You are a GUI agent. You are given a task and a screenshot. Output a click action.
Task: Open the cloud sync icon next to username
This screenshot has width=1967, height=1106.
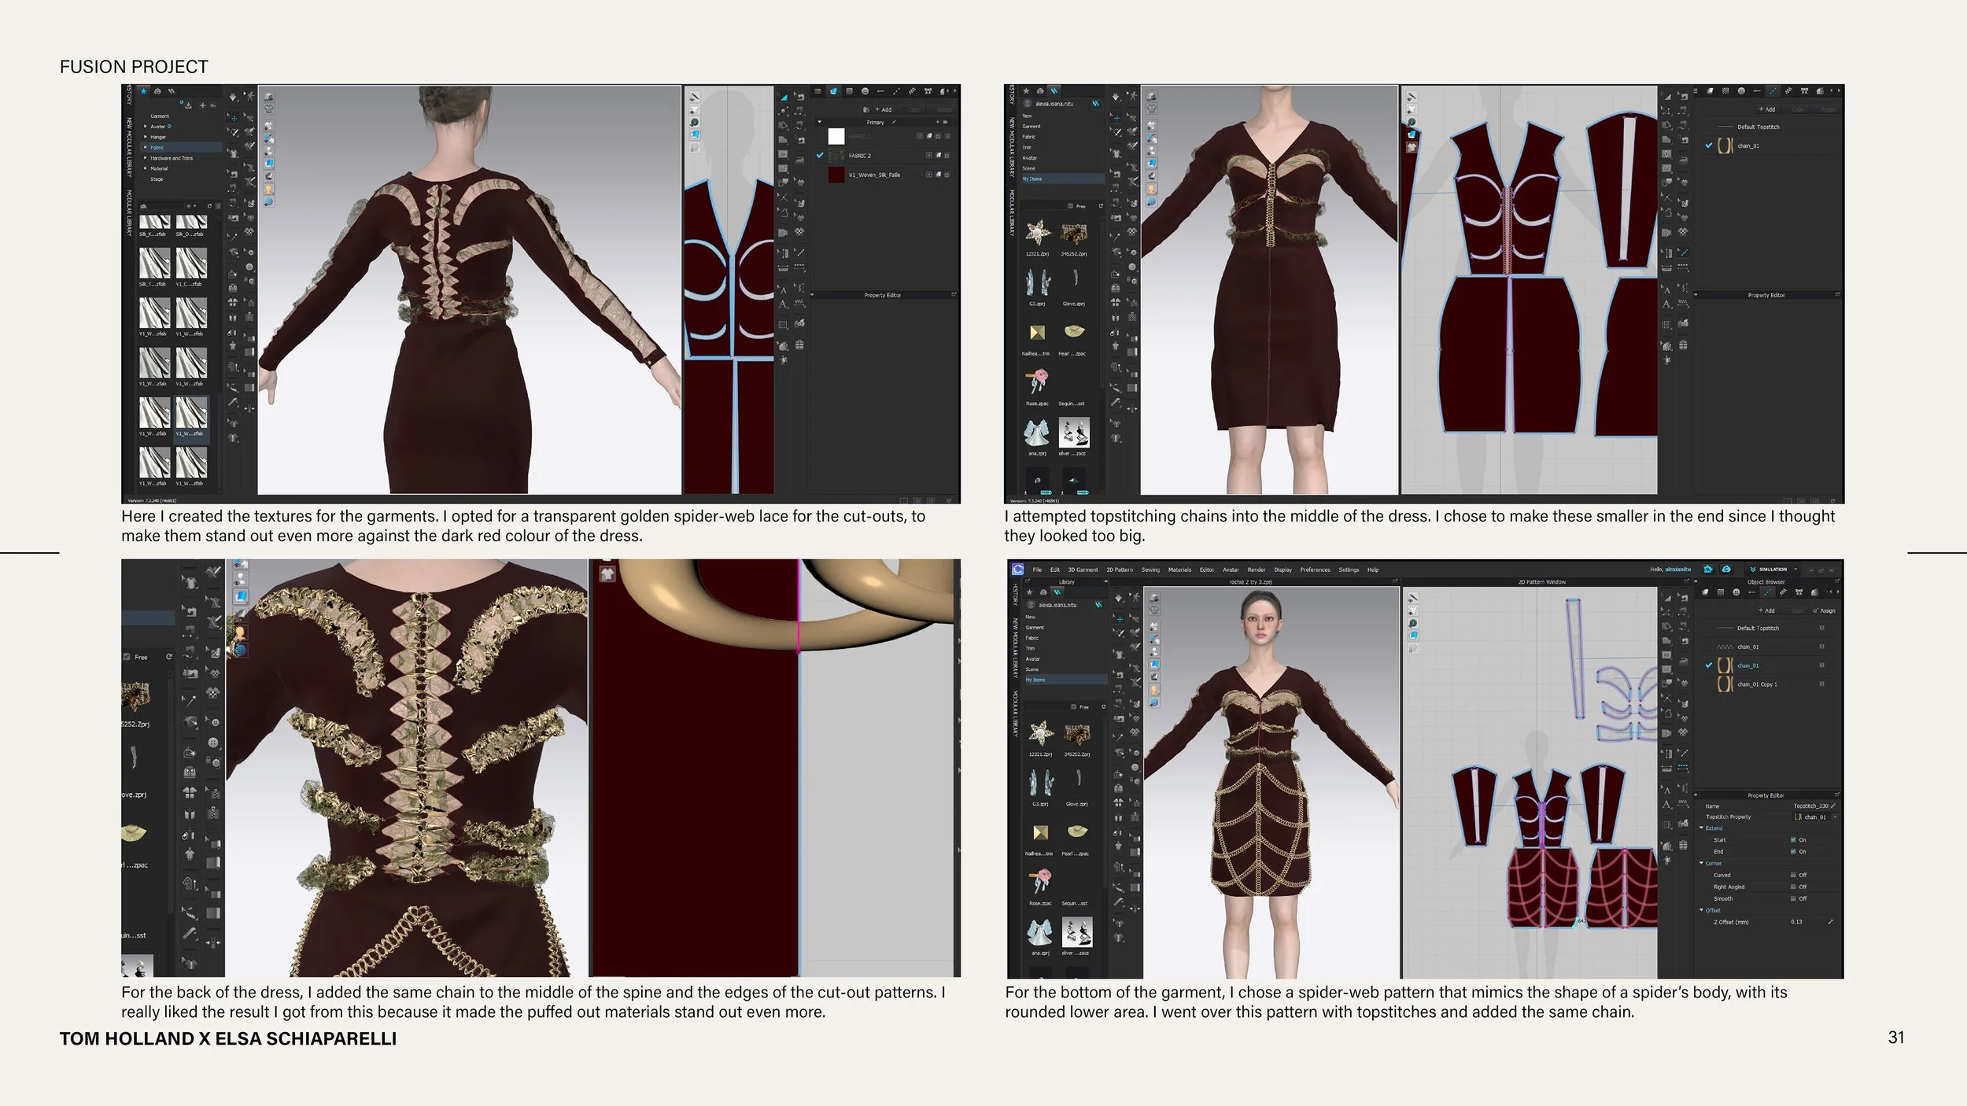(1726, 569)
